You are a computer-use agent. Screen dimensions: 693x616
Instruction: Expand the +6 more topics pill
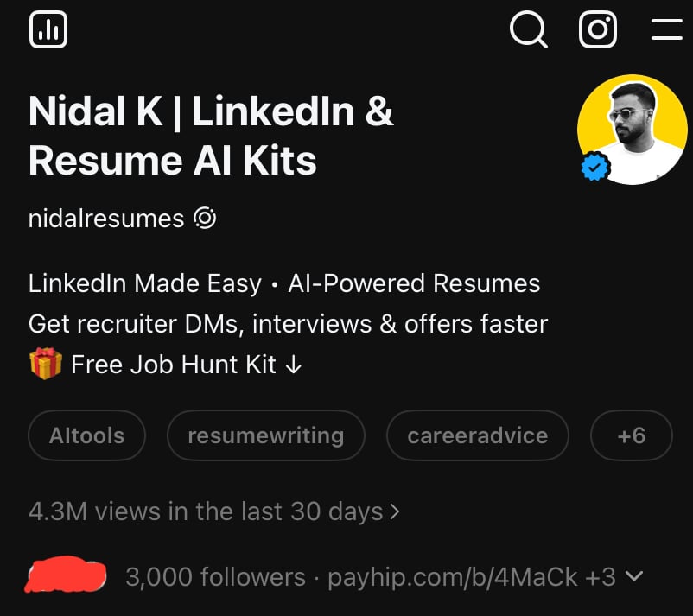pyautogui.click(x=631, y=435)
